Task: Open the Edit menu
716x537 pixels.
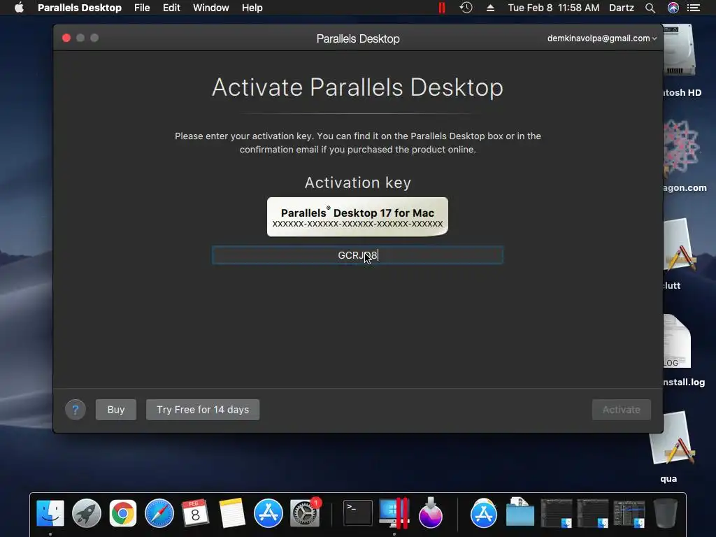Action: point(171,8)
